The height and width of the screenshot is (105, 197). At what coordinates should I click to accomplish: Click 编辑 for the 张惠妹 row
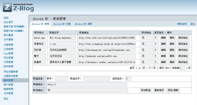[x=164, y=62]
